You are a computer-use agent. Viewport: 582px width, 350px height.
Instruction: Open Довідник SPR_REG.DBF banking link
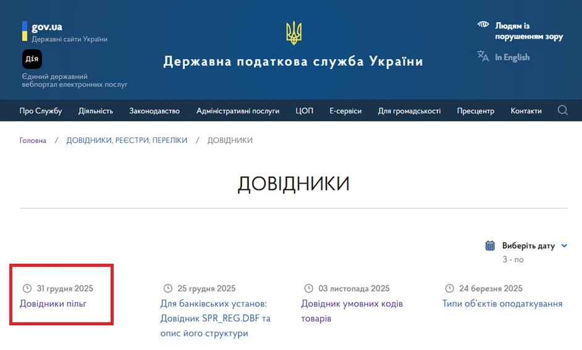215,318
